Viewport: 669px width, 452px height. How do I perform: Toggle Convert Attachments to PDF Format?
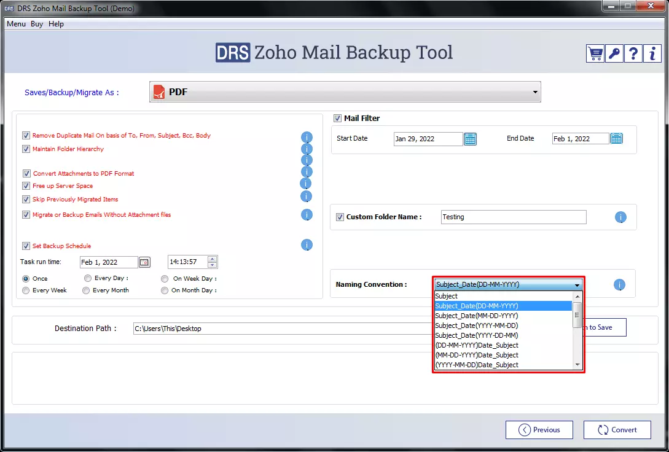[26, 174]
